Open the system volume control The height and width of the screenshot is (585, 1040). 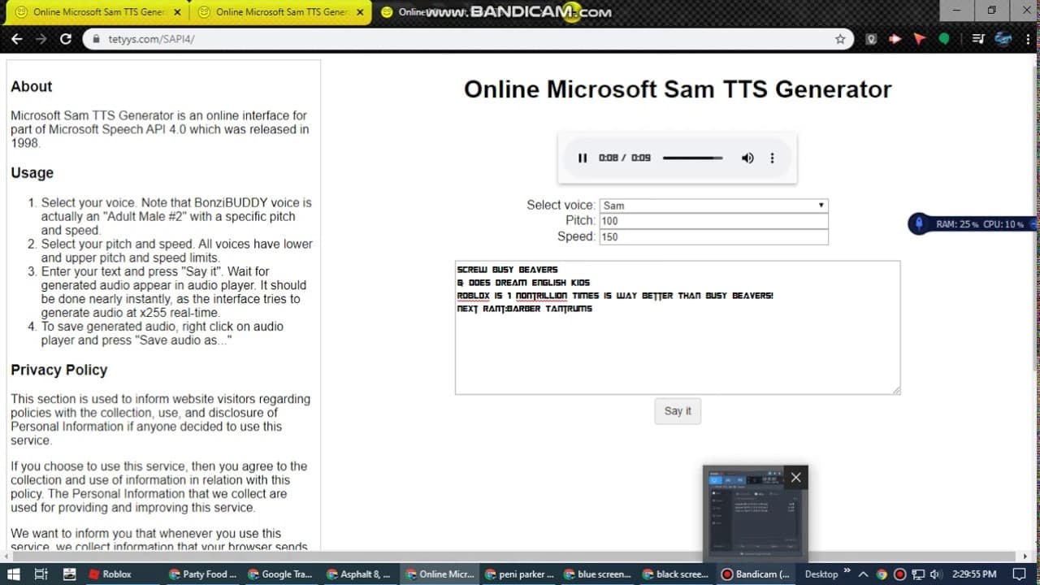[x=935, y=574]
